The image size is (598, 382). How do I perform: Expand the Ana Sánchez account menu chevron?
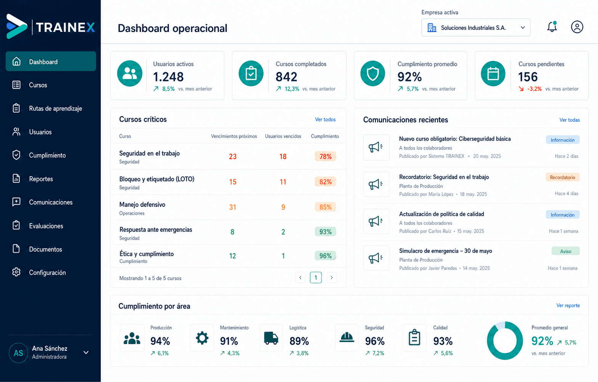point(86,352)
